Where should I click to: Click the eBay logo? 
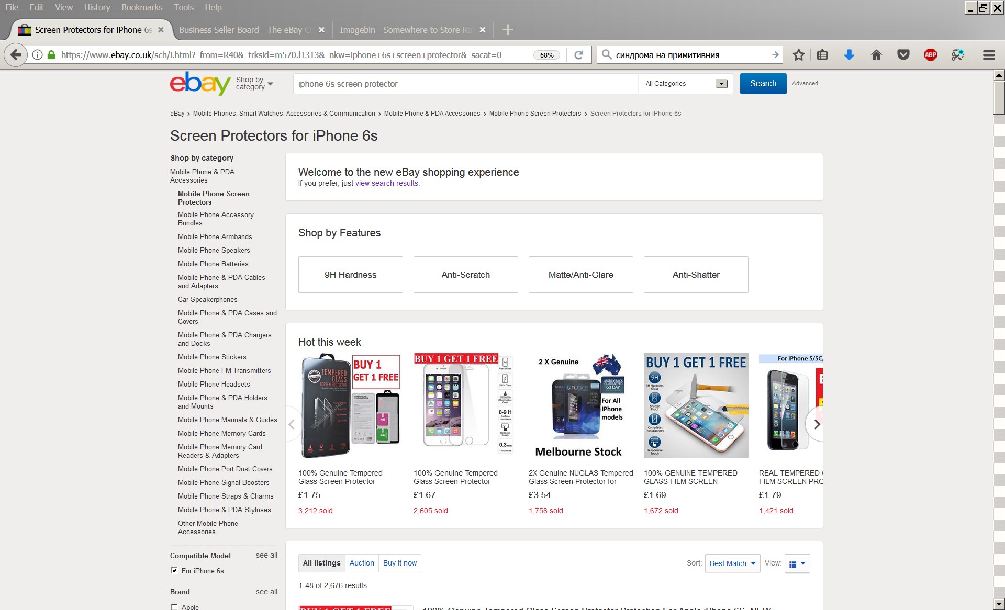[200, 83]
